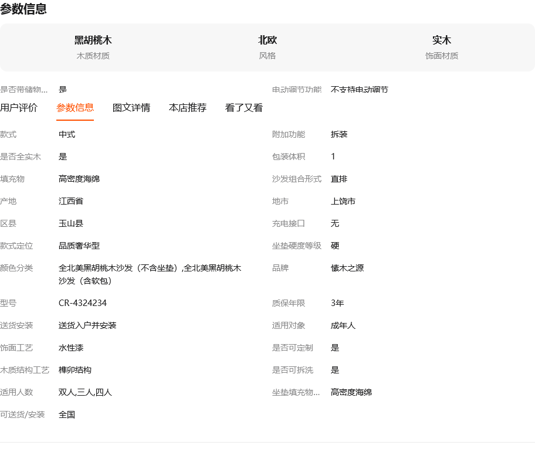This screenshot has width=535, height=459.
Task: Click the 3年 warranty period value
Action: coord(337,303)
